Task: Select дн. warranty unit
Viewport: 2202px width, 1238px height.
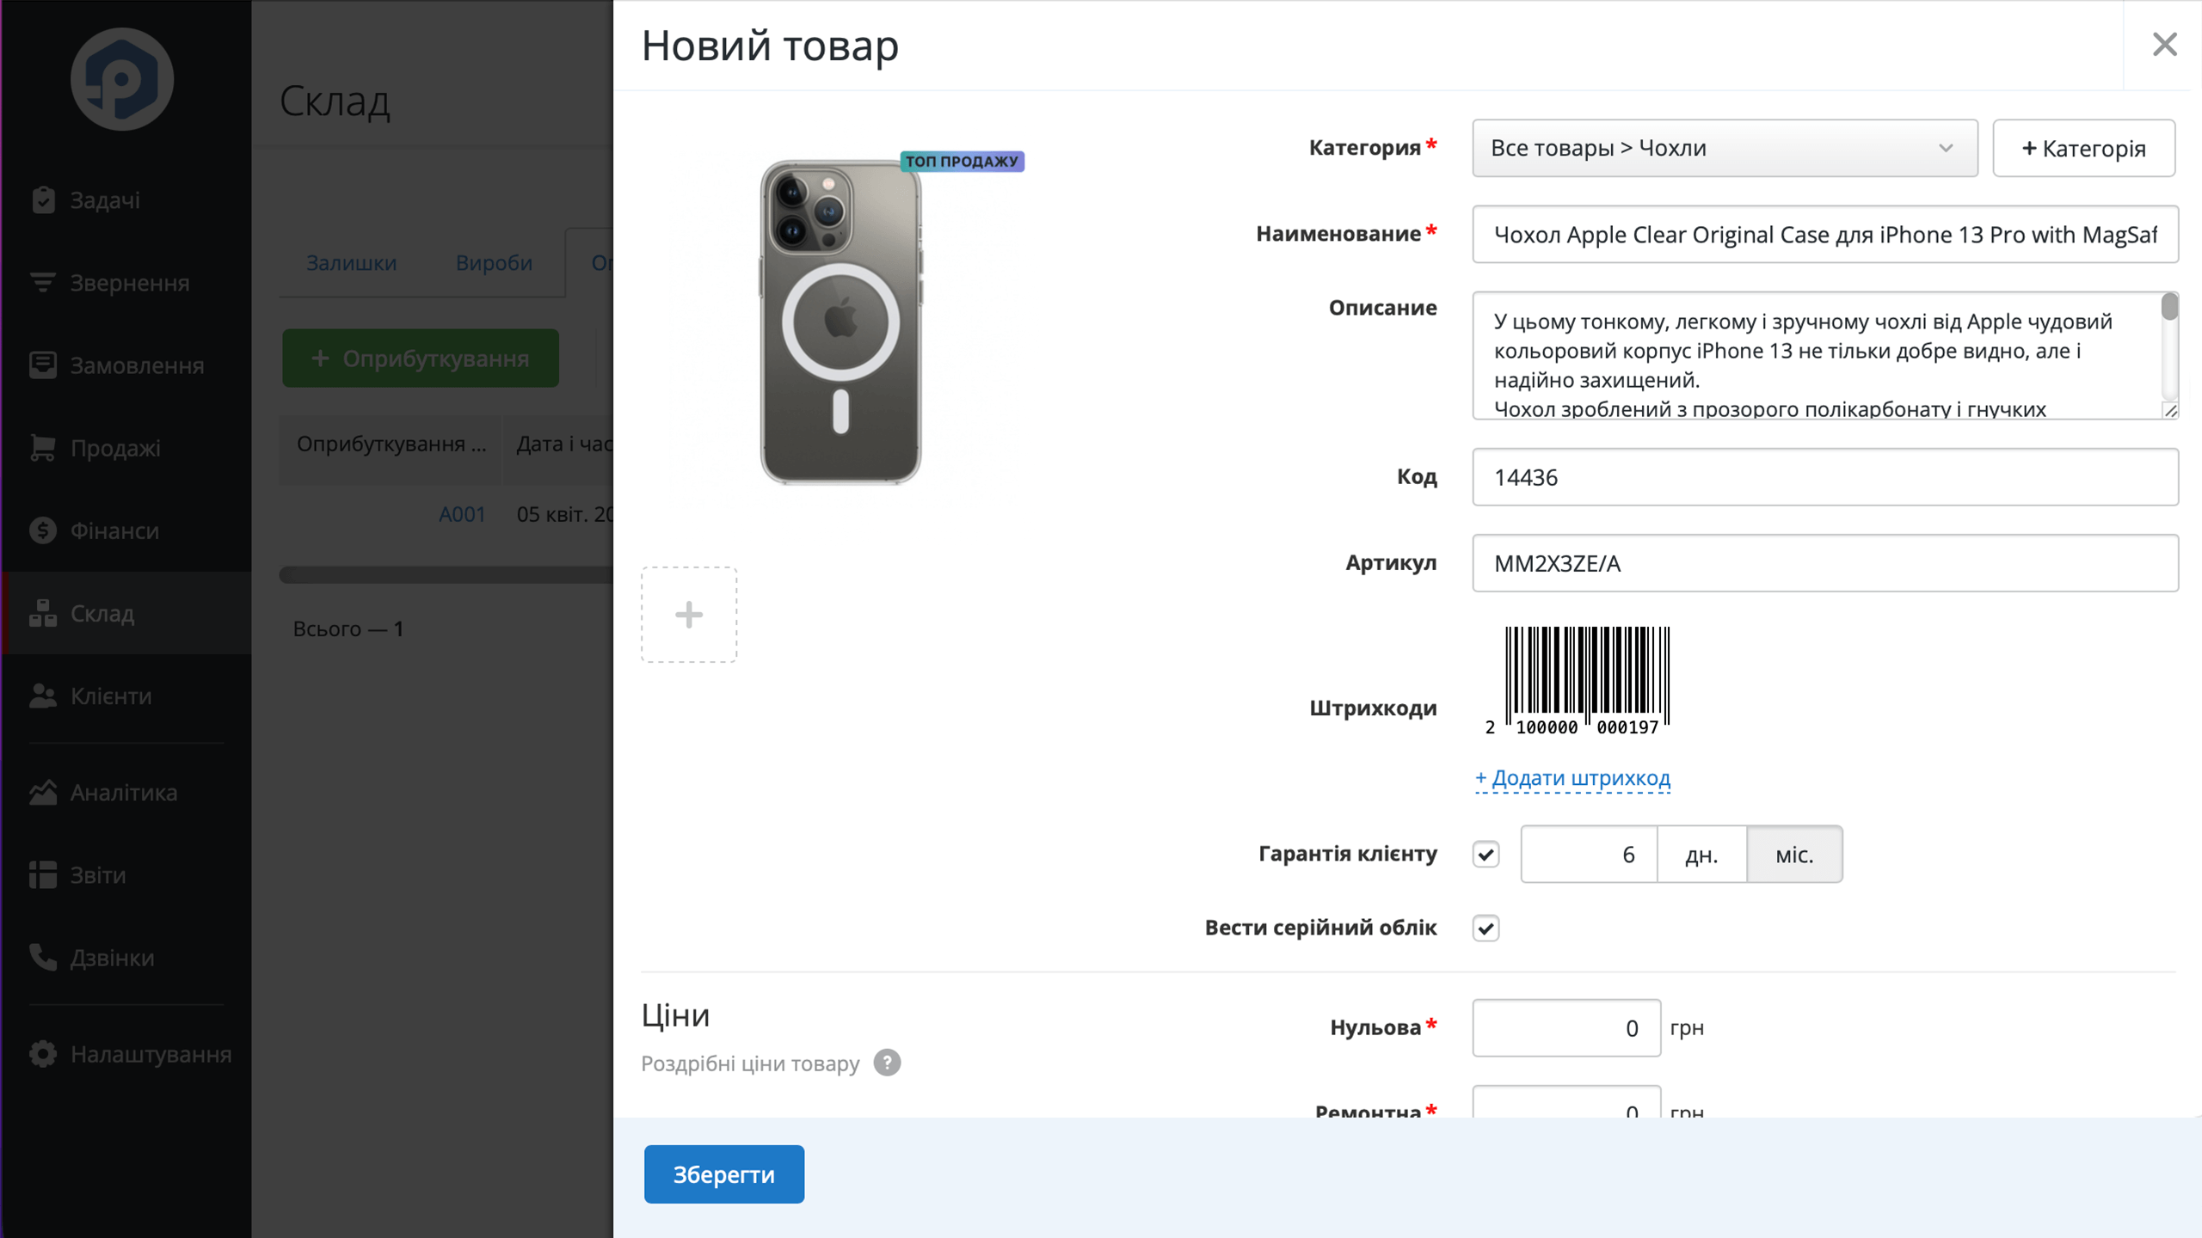Action: pos(1701,855)
